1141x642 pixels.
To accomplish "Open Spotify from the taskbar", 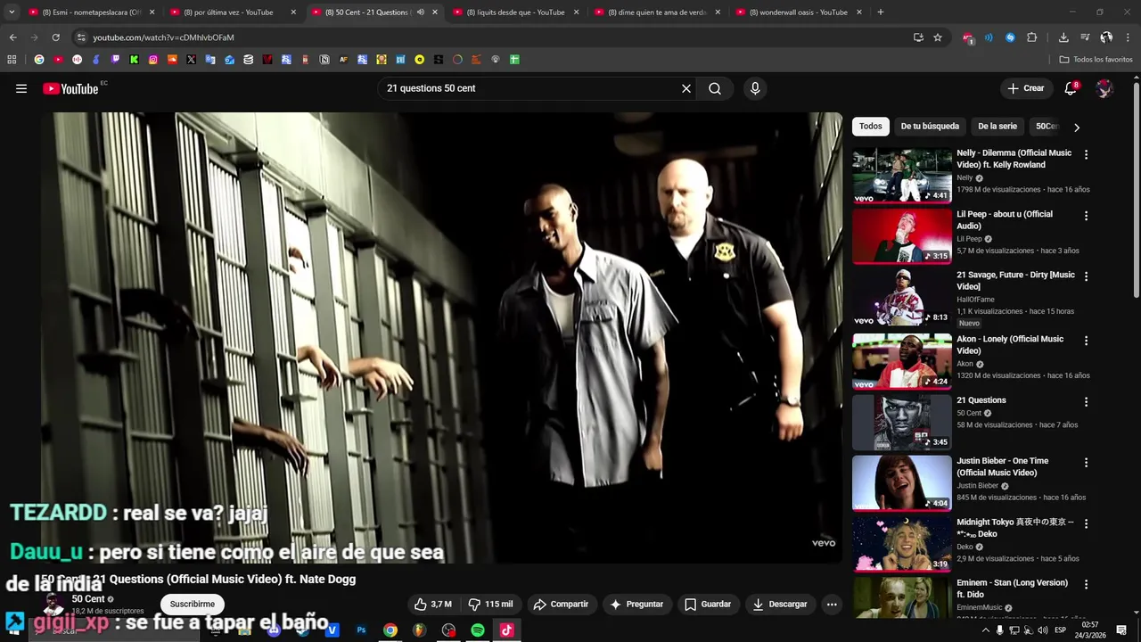I will tap(478, 630).
